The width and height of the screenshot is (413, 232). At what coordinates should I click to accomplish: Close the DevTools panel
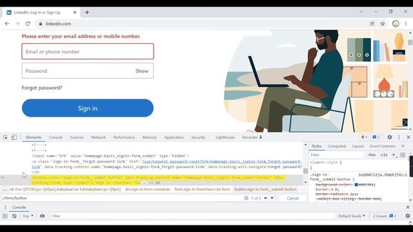point(408,137)
